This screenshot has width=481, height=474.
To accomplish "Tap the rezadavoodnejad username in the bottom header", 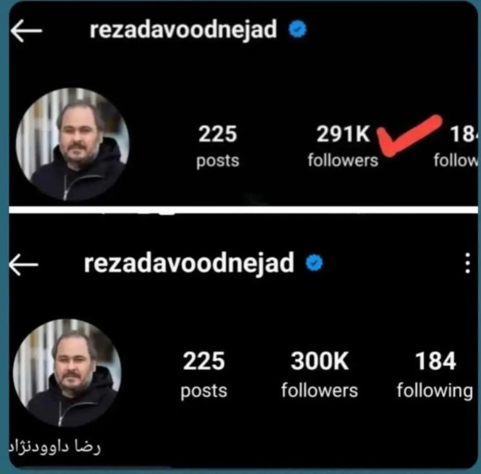I will [189, 264].
